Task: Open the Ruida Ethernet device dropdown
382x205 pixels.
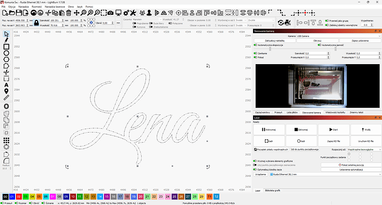Action: pos(325,175)
